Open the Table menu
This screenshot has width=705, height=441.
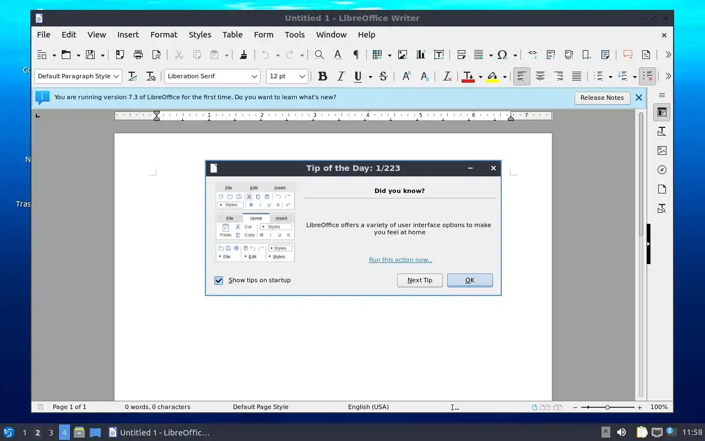(x=232, y=34)
